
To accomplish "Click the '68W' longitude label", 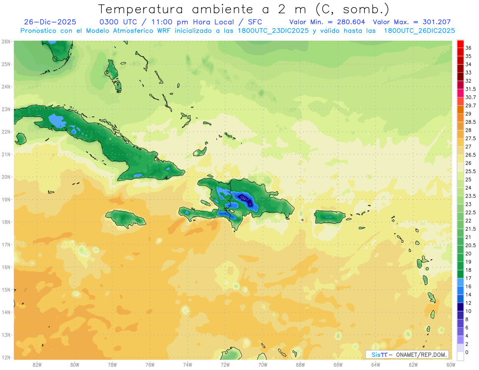I will (301, 365).
